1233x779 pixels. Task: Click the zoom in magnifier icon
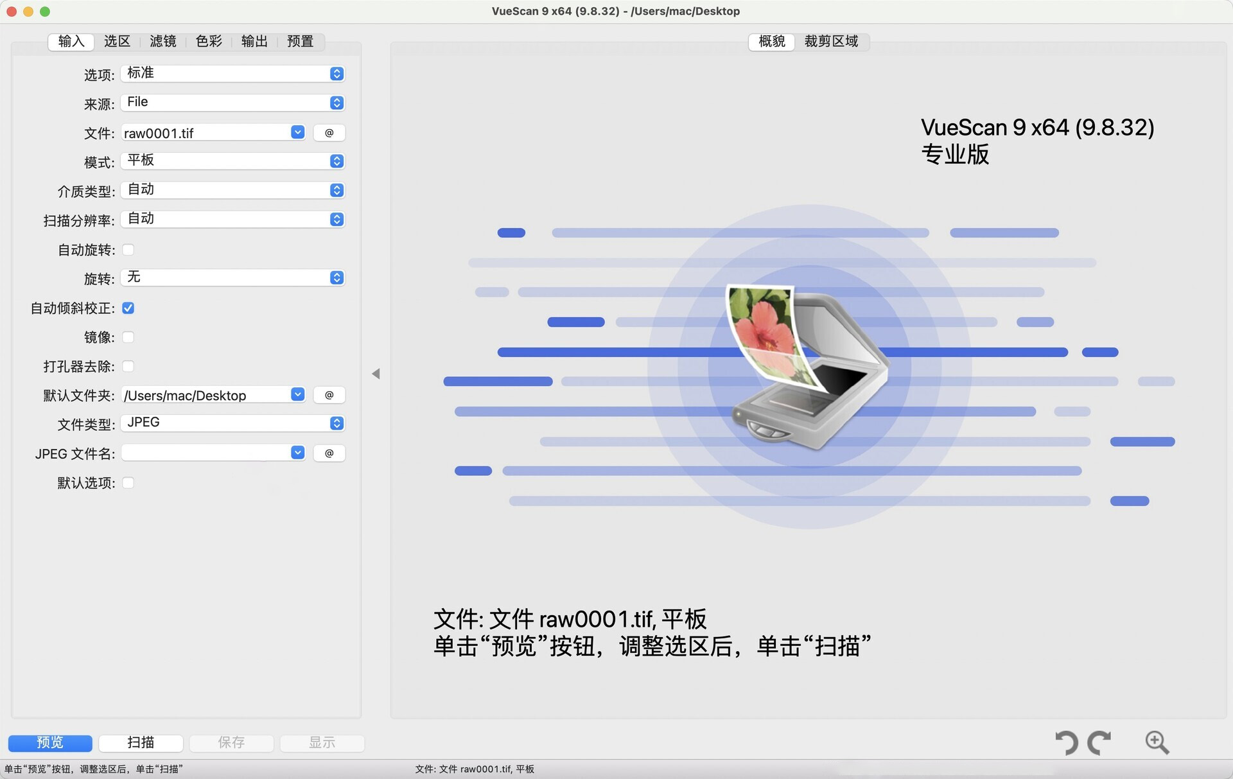click(x=1157, y=742)
